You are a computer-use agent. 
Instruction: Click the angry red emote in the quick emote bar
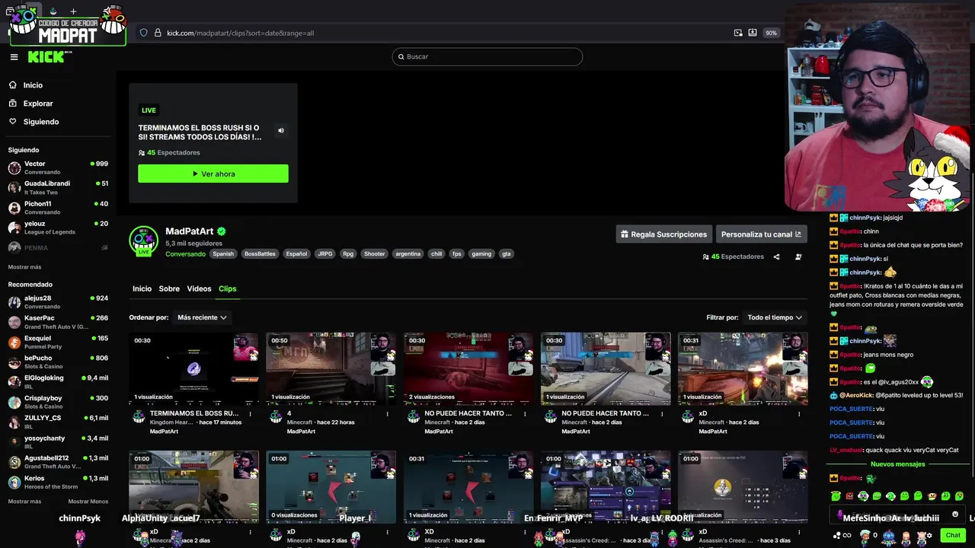849,496
